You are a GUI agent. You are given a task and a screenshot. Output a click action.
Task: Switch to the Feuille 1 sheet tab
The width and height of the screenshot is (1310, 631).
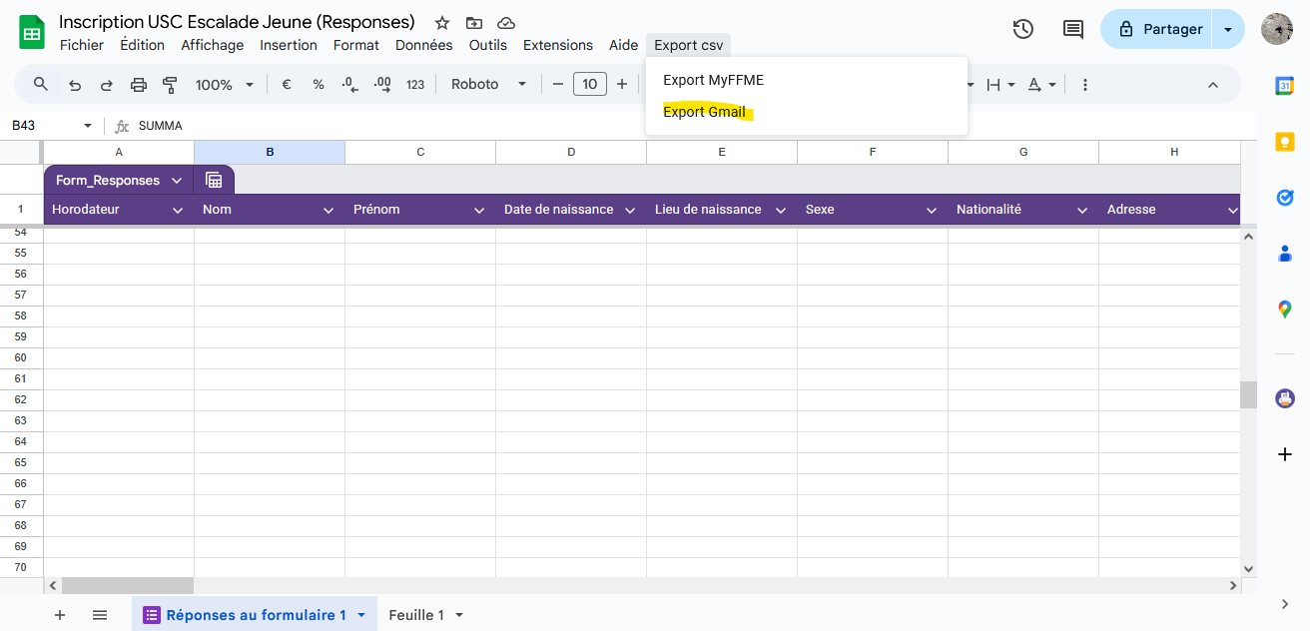pos(416,615)
